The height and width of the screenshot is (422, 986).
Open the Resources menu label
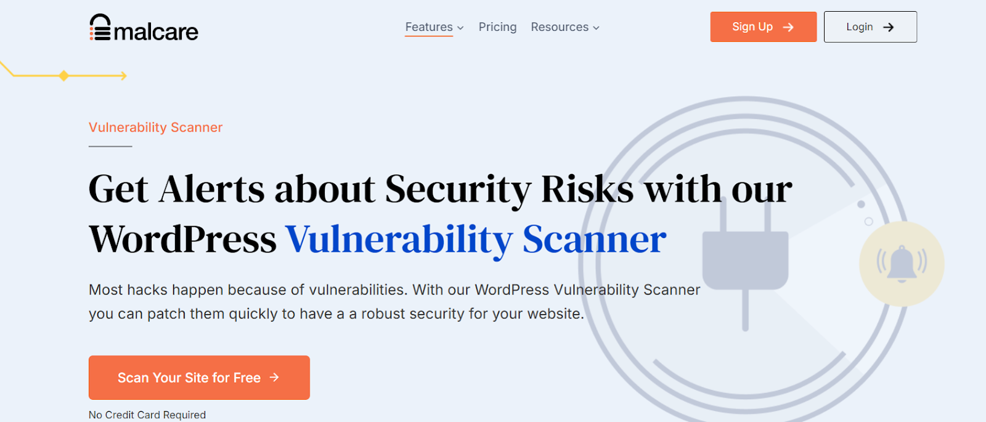pos(560,27)
